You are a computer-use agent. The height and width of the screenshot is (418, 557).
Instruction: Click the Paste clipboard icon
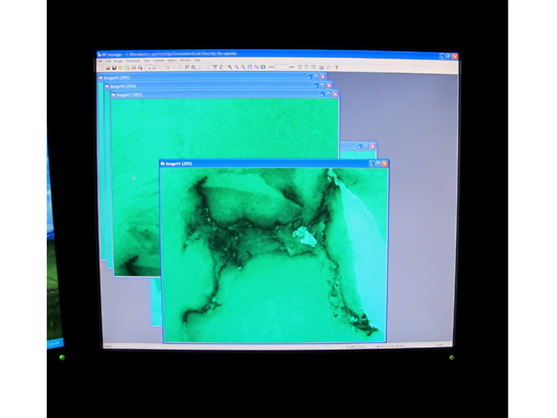pyautogui.click(x=186, y=67)
